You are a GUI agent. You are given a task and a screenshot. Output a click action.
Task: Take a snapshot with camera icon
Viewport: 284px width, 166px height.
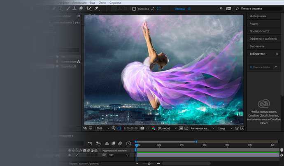[x=142, y=128]
